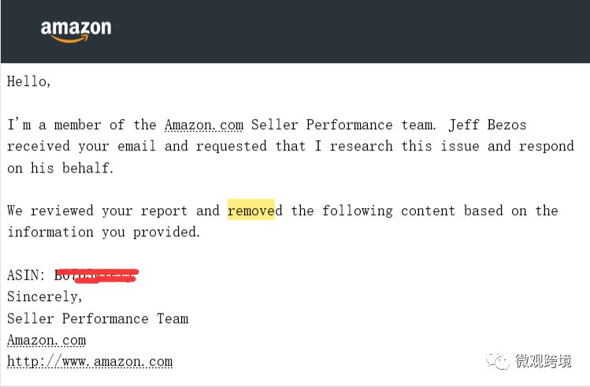Click the WeChat icon watermark
The image size is (590, 387).
(x=497, y=361)
